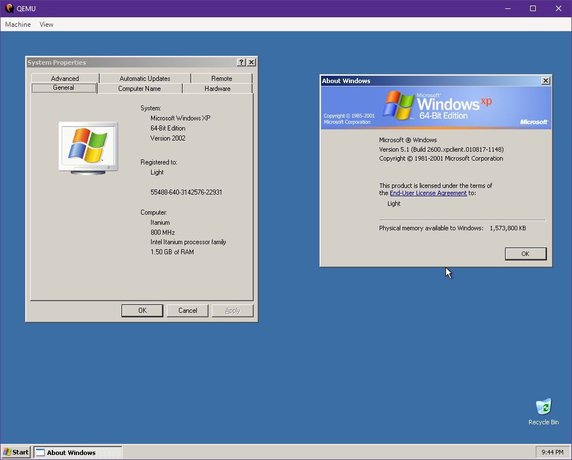Screen dimensions: 572x460
Task: Click the 'Version 5.1 (Build 2600...)' text
Action: click(x=442, y=149)
